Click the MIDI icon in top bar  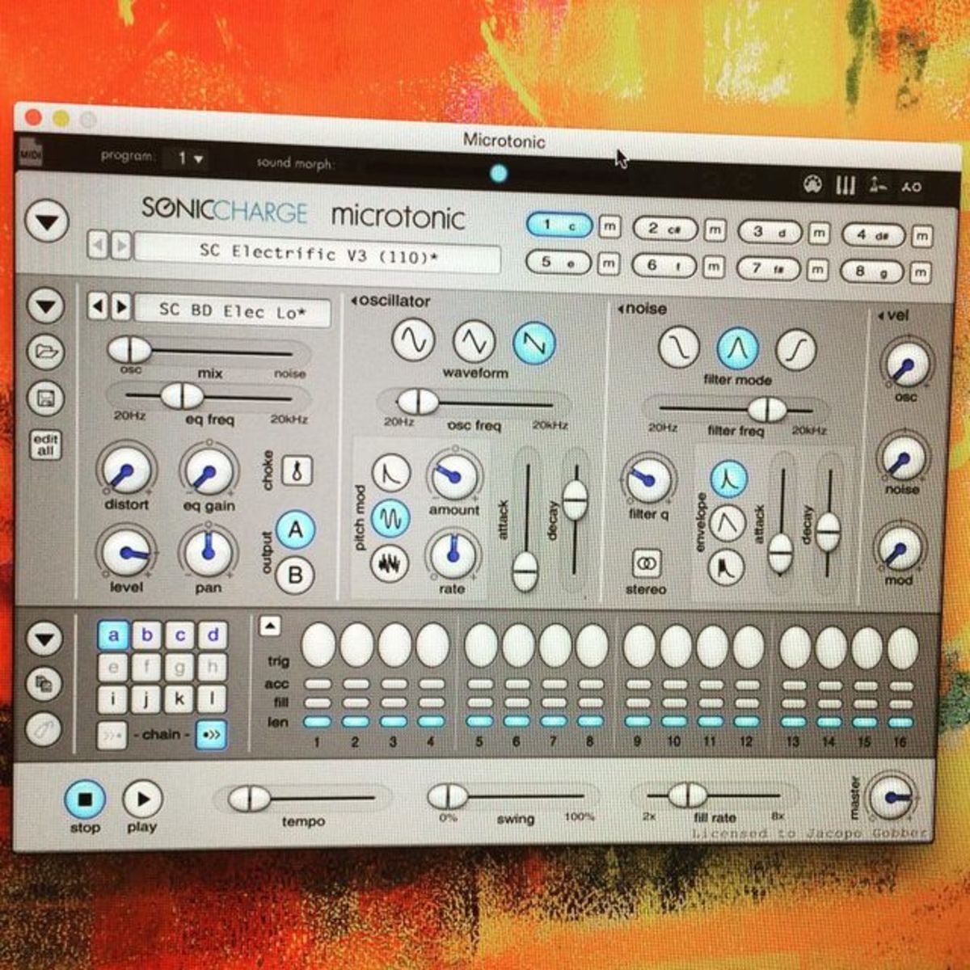point(30,153)
